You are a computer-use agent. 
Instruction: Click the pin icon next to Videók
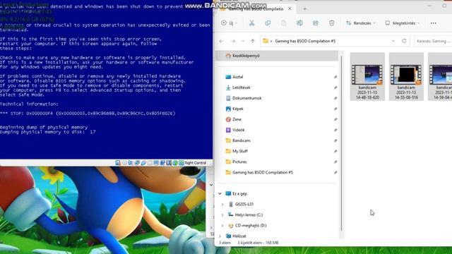point(335,130)
